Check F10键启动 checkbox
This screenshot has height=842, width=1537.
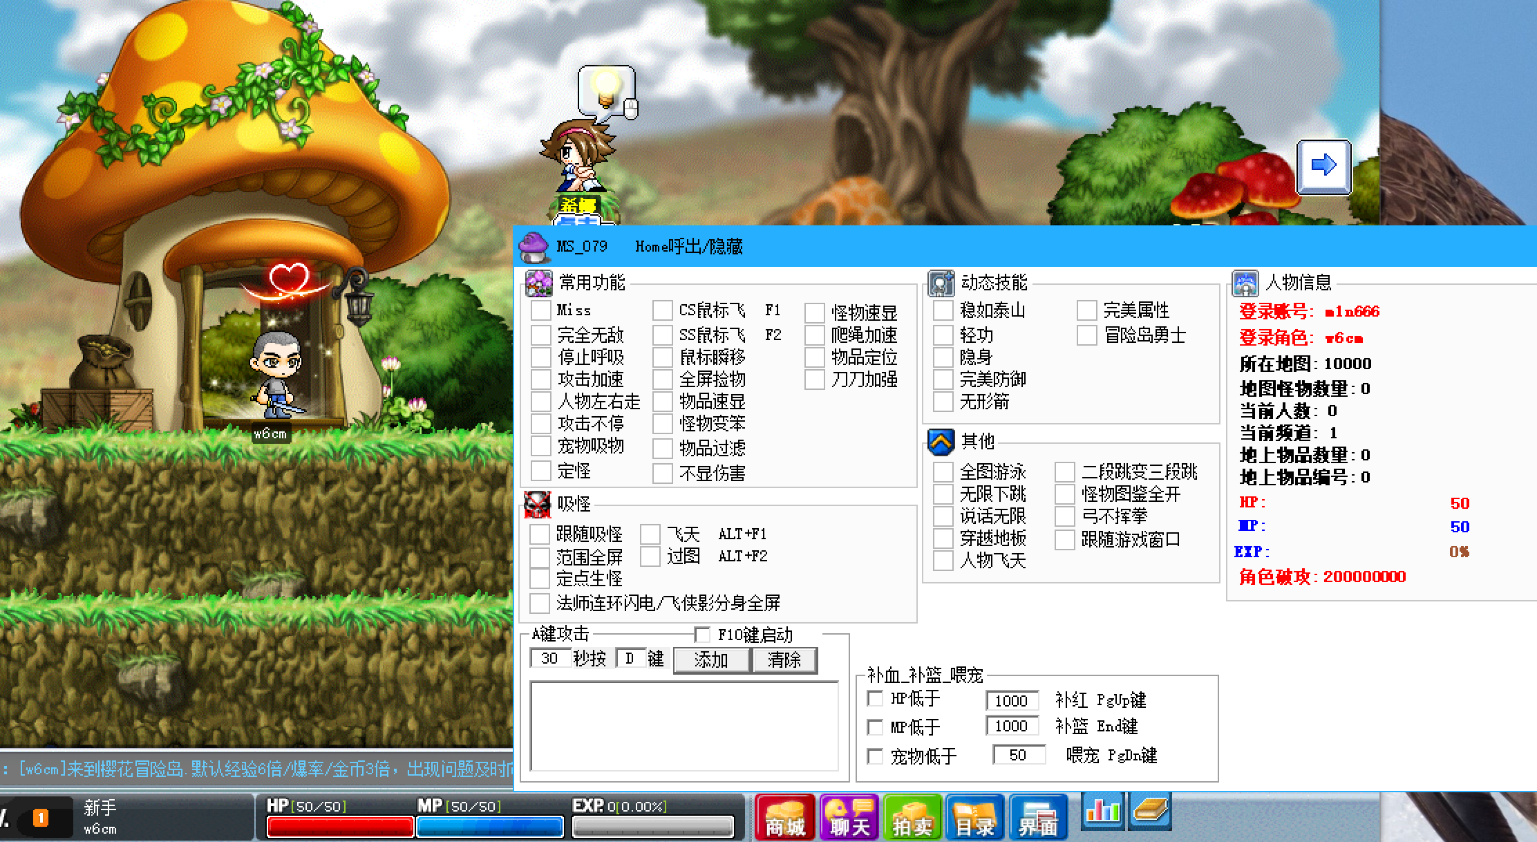702,635
